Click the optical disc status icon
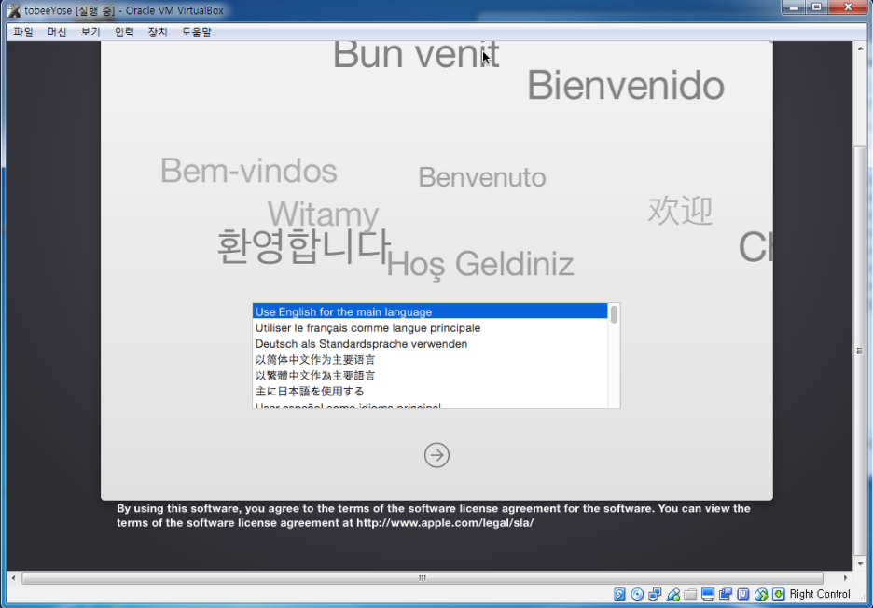873x608 pixels. pos(637,594)
